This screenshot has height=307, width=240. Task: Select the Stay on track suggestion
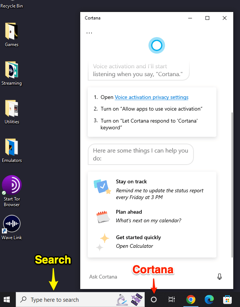click(152, 189)
